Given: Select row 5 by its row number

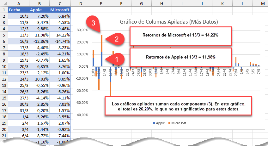Looking at the screenshot, I should (x=4, y=35).
